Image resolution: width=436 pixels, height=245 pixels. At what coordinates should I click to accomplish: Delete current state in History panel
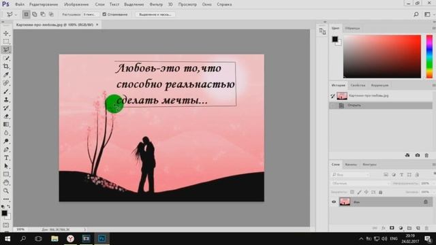pyautogui.click(x=426, y=155)
